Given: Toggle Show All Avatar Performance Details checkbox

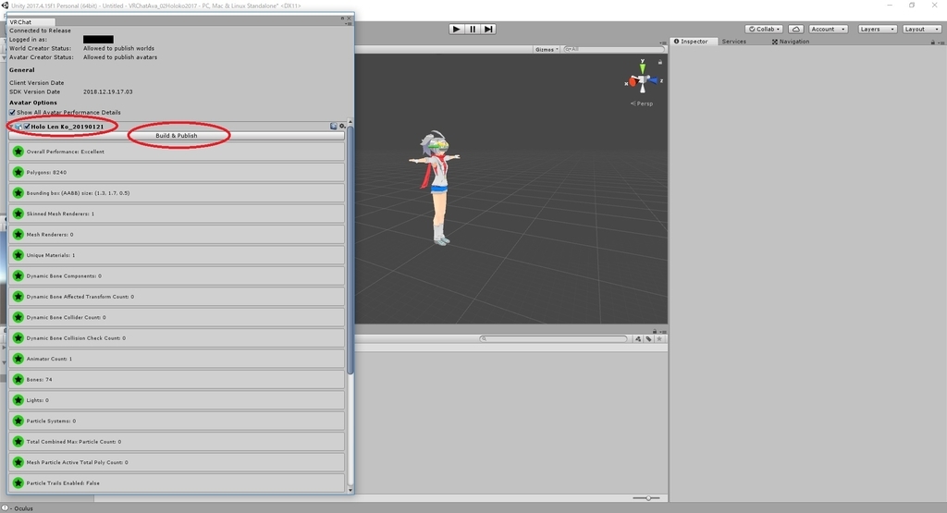Looking at the screenshot, I should pyautogui.click(x=12, y=112).
